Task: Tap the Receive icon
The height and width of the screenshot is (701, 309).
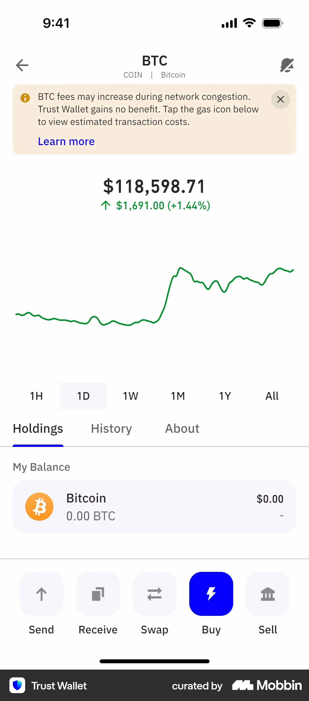Action: [98, 594]
